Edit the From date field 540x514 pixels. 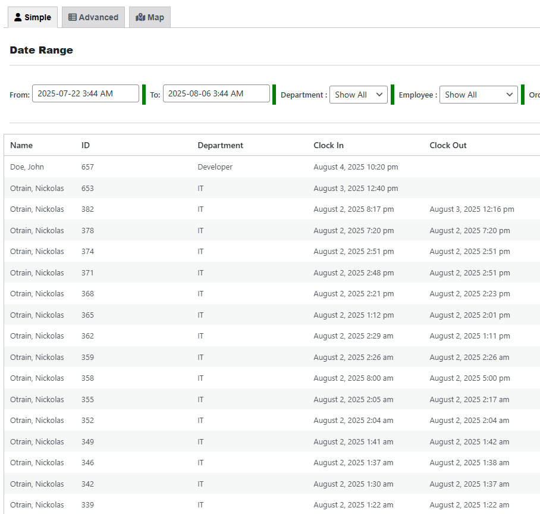(86, 93)
